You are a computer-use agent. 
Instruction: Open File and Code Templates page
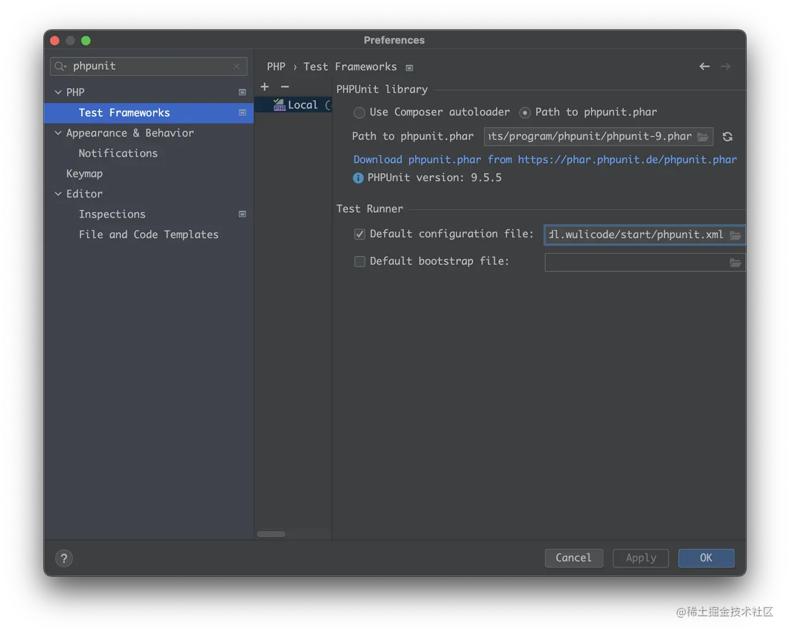(148, 235)
